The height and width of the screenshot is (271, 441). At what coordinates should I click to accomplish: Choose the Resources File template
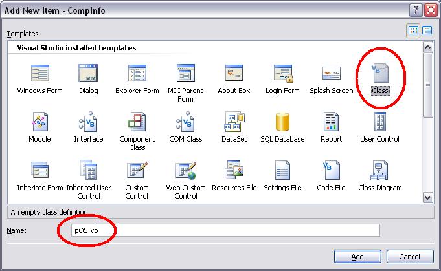234,175
